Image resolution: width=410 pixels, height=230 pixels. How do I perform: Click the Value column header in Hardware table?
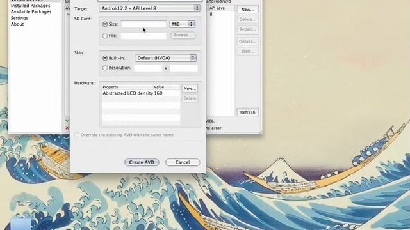[161, 87]
